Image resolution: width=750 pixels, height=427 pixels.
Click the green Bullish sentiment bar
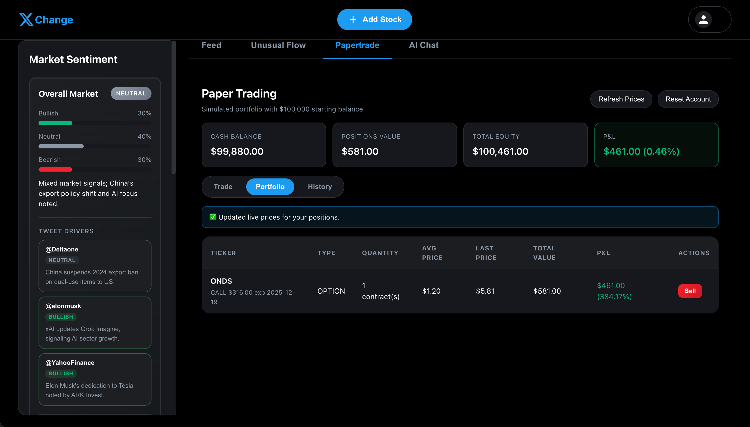point(55,123)
